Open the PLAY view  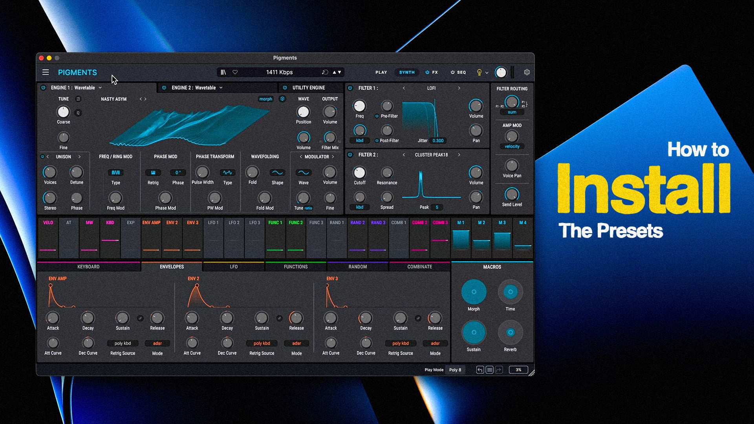381,72
